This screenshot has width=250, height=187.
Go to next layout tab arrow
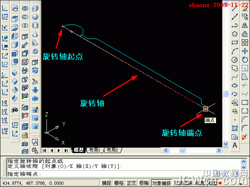[59, 150]
